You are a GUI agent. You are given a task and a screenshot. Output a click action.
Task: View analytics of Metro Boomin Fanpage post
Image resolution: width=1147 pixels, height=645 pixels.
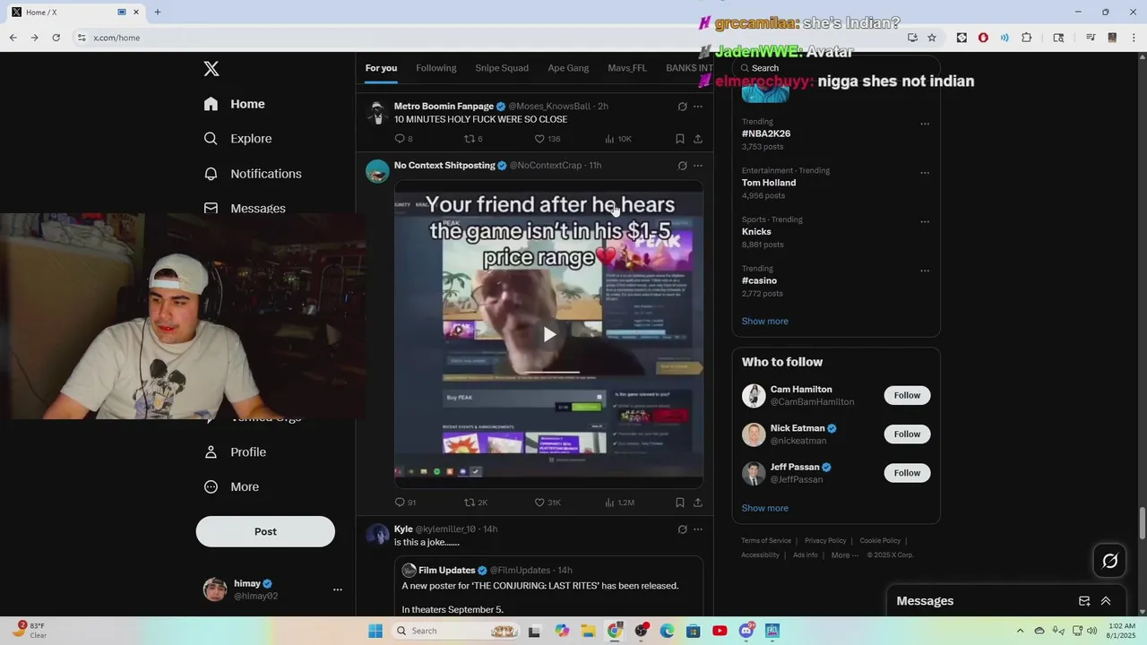pos(617,139)
